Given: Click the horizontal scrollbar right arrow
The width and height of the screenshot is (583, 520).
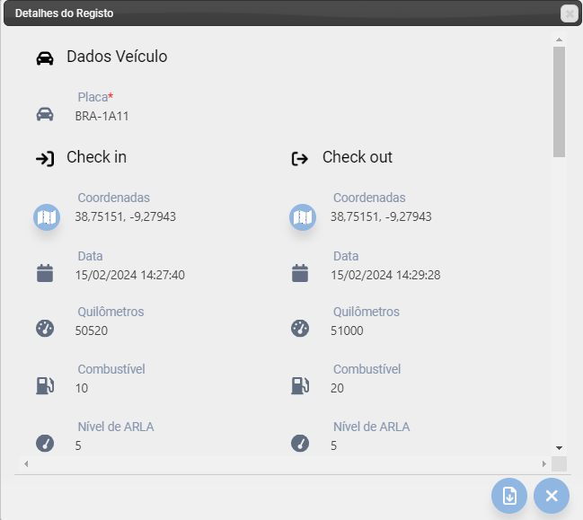Looking at the screenshot, I should [x=544, y=464].
